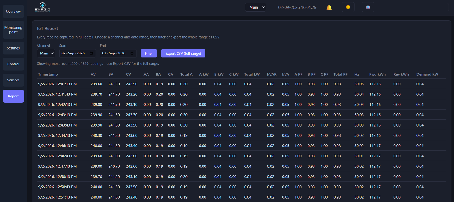Screen dimensions: 454x202
Task: Open Control in the sidebar
Action: click(13, 64)
